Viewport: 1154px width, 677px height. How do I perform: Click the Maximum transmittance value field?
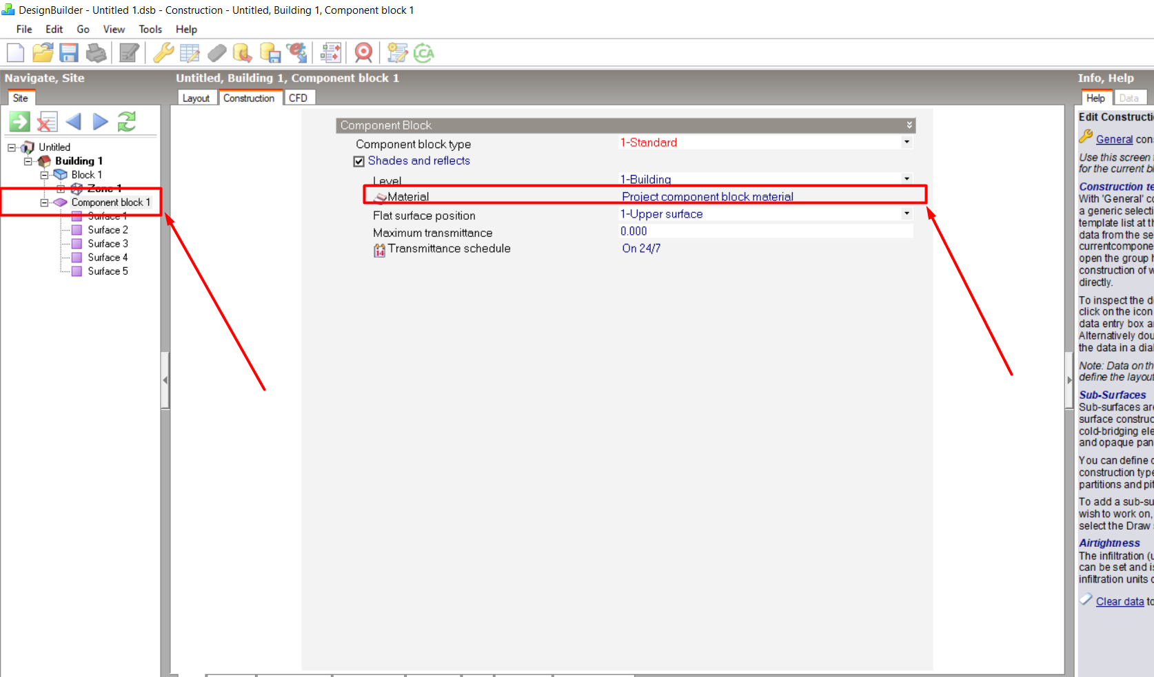(x=766, y=231)
